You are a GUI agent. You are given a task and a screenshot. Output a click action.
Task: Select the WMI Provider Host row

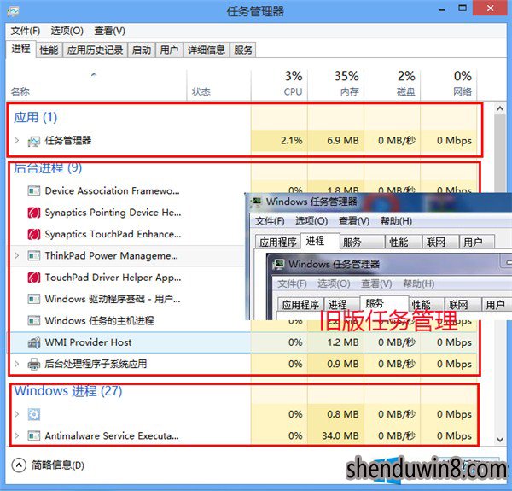(243, 342)
